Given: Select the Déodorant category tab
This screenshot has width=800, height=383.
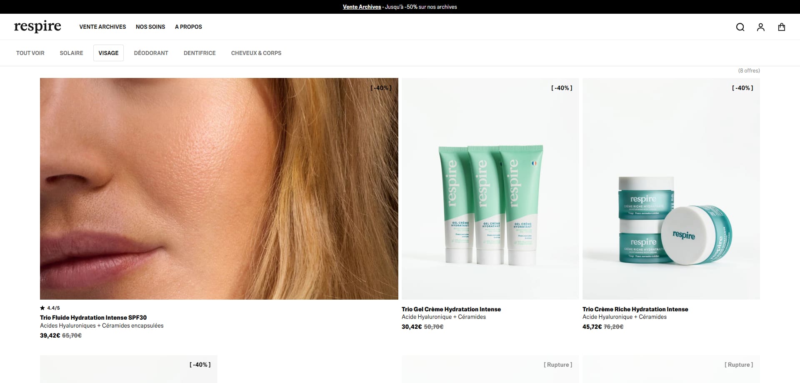Looking at the screenshot, I should (x=151, y=53).
